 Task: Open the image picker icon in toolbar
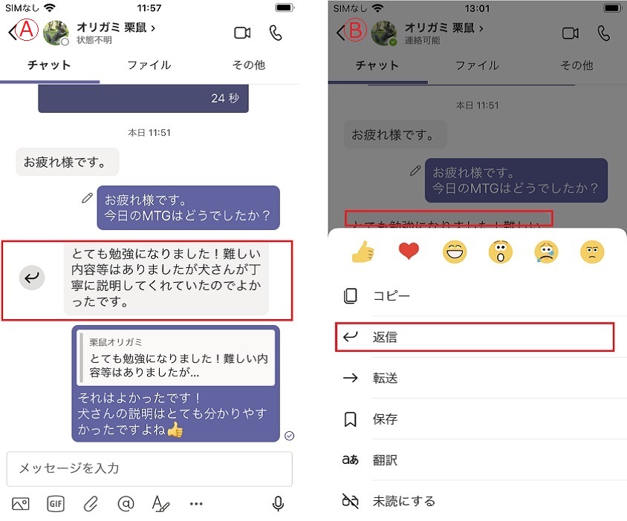[x=20, y=504]
